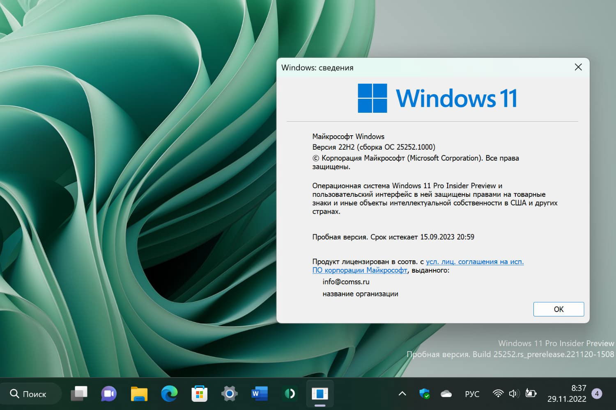Launch the Chat camera icon on the taskbar
The height and width of the screenshot is (410, 616).
point(109,394)
